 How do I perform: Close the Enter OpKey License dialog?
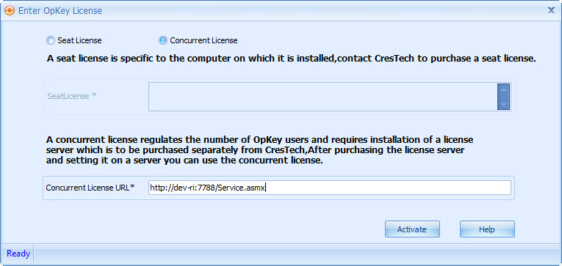[x=551, y=10]
